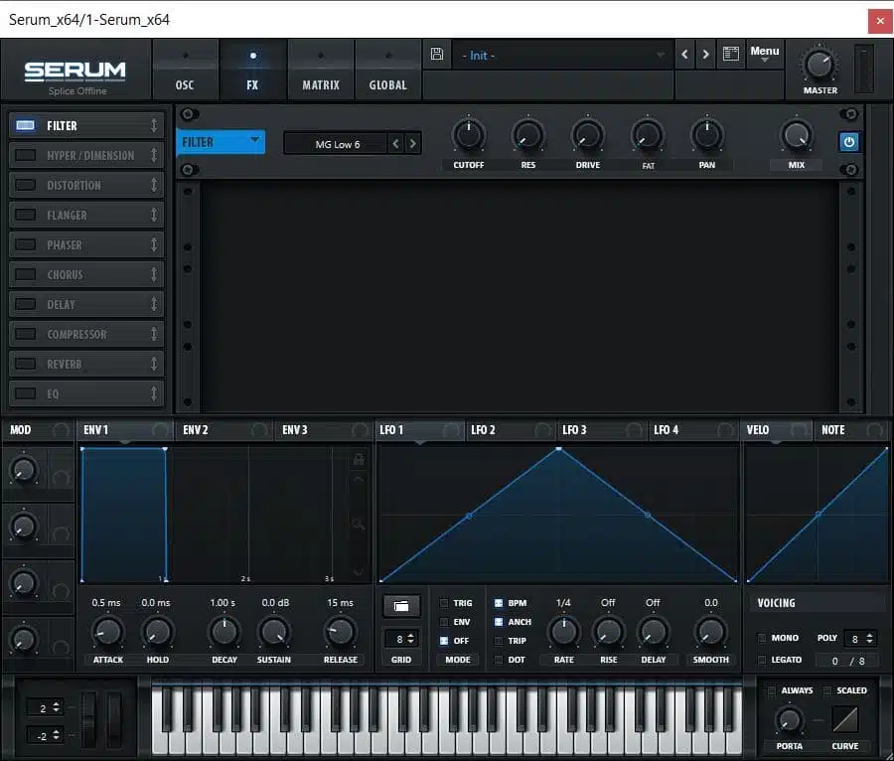Open the LFO shape folder icon
This screenshot has width=894, height=761.
(x=401, y=606)
